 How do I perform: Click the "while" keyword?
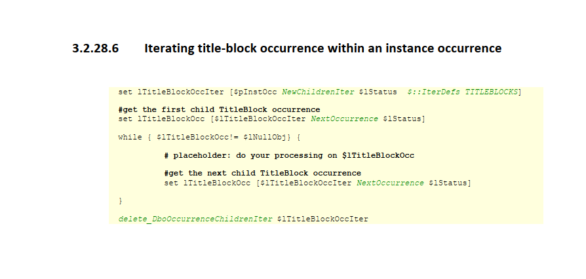[130, 137]
